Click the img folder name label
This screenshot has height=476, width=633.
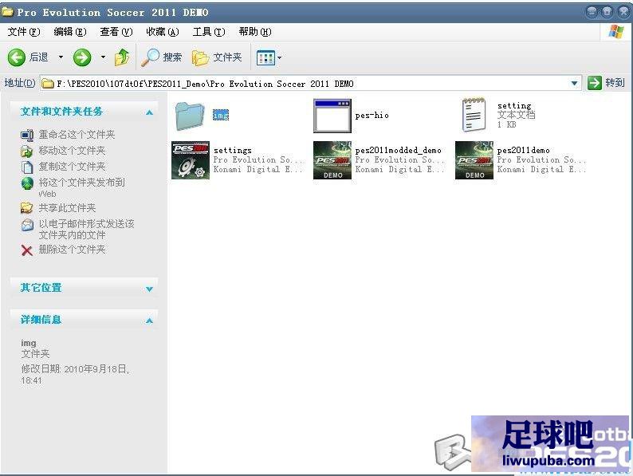click(220, 115)
